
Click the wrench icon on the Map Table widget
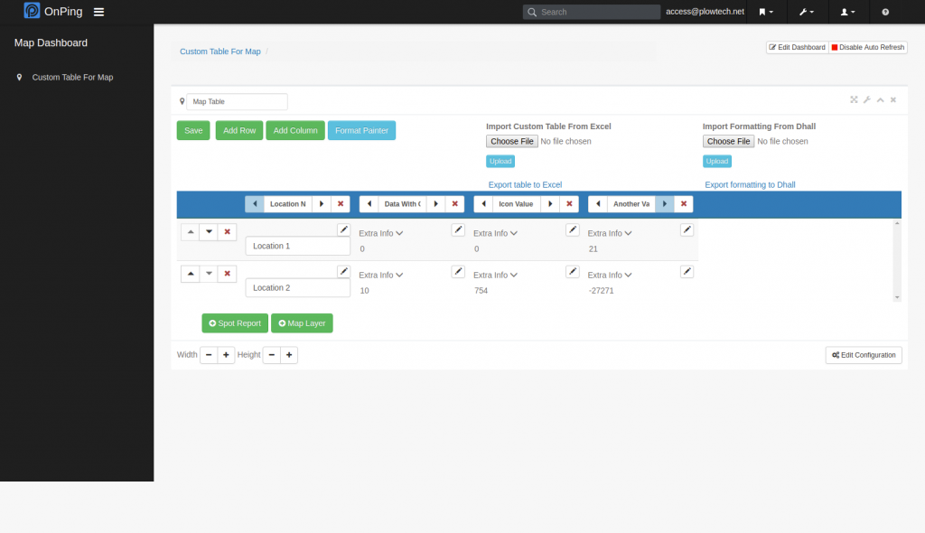pos(867,99)
